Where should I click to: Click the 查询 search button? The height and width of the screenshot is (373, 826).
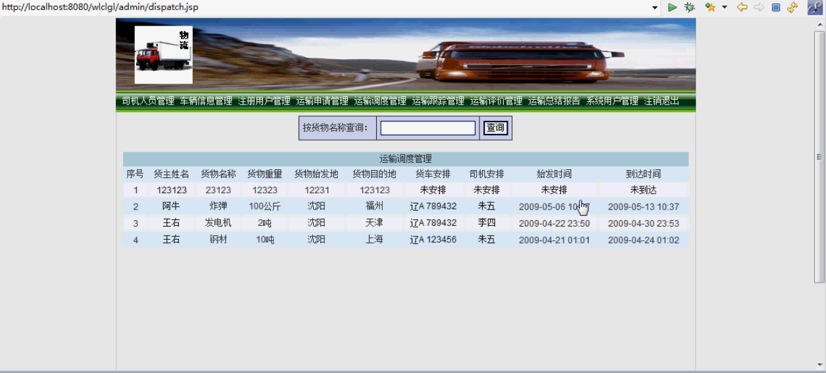496,128
